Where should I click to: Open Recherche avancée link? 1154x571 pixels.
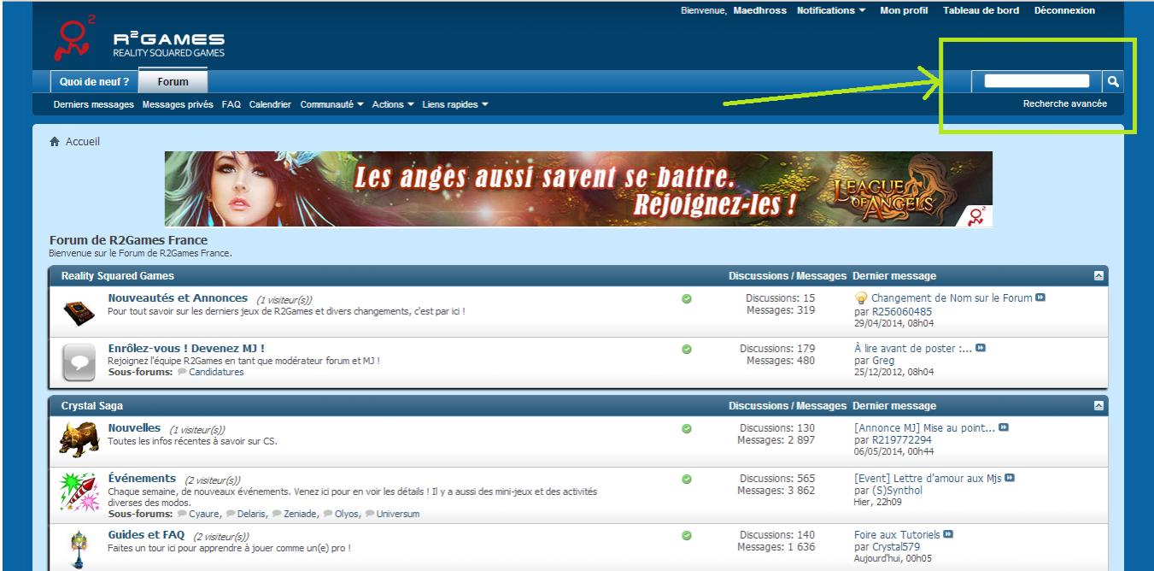tap(1064, 103)
